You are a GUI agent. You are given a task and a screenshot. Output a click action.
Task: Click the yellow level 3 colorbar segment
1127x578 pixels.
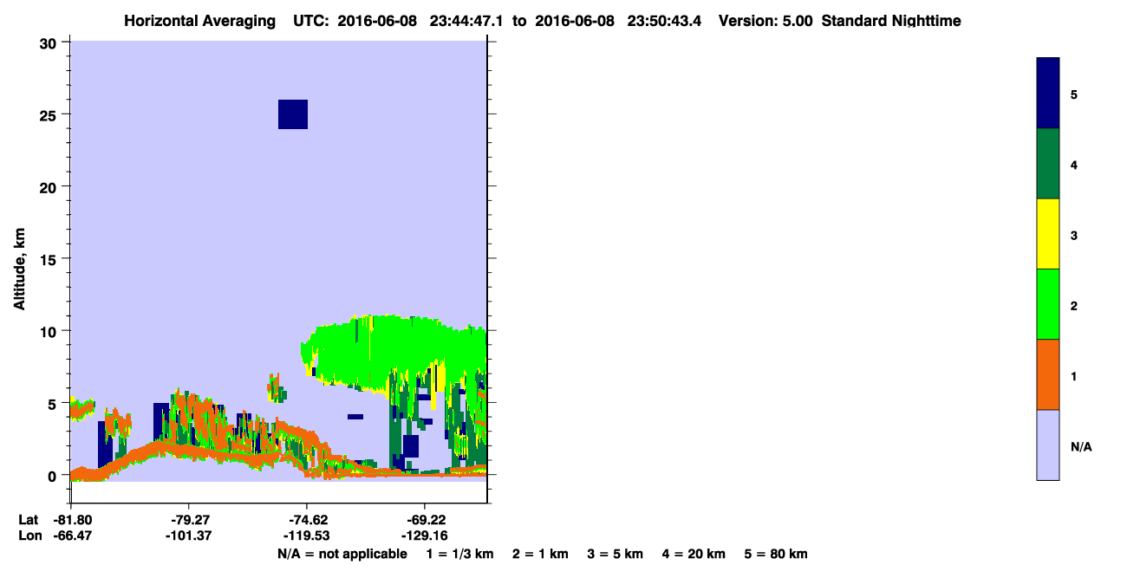(x=1048, y=234)
